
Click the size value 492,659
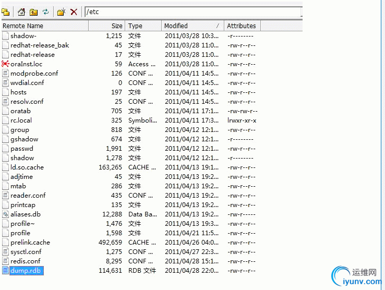pos(110,243)
